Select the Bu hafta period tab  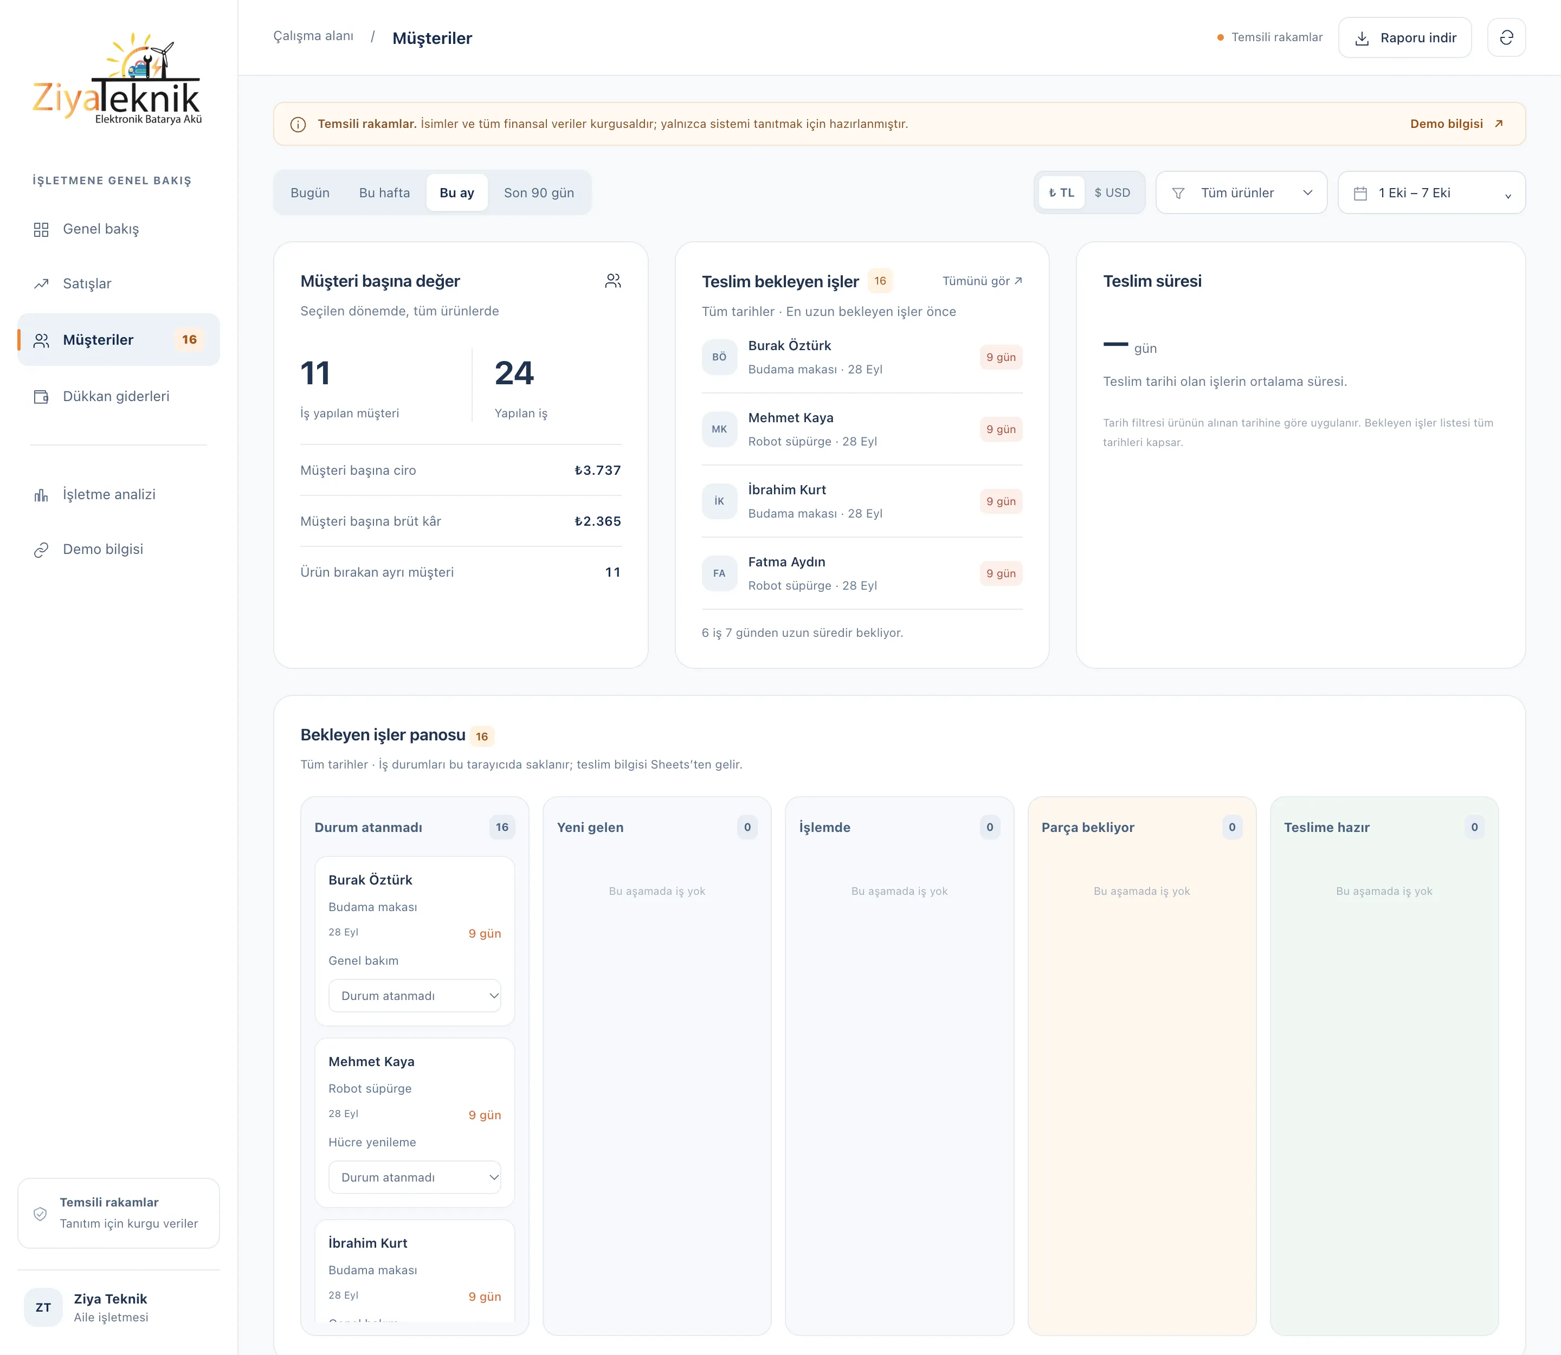pos(384,193)
